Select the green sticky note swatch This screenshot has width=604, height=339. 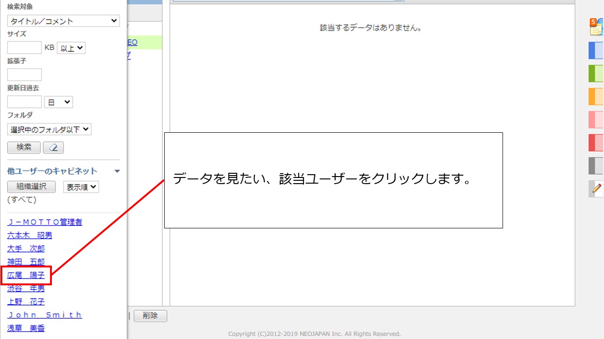pos(596,73)
